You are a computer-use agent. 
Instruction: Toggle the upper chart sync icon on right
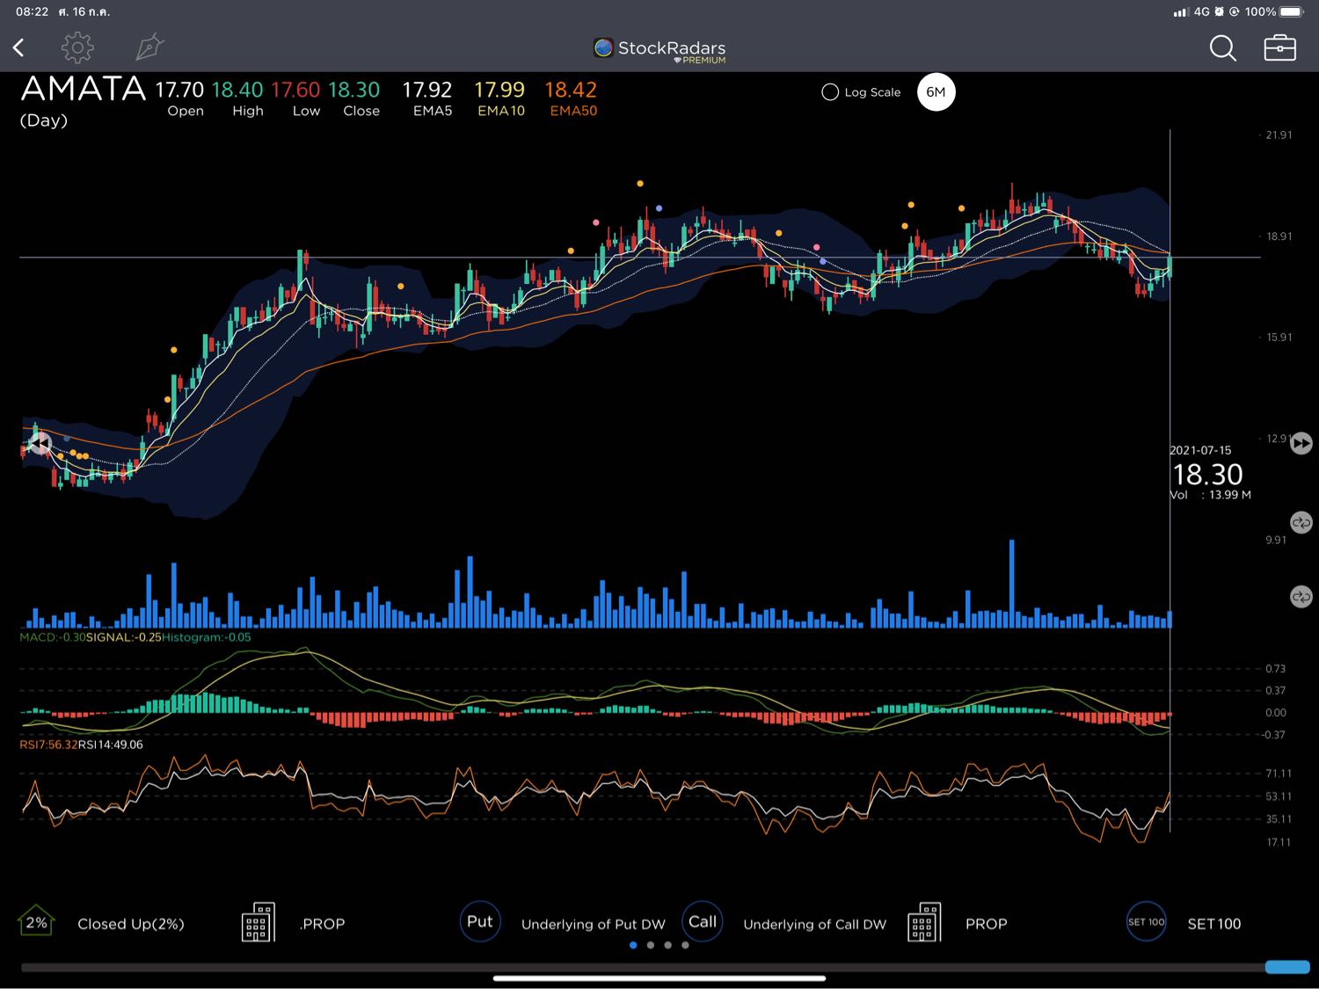coord(1301,522)
